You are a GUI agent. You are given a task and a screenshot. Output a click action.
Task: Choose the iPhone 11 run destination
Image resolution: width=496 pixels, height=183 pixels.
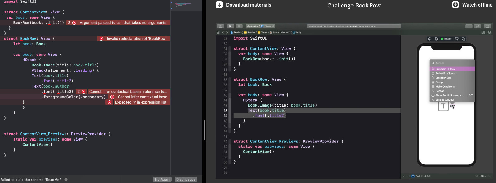(268, 26)
